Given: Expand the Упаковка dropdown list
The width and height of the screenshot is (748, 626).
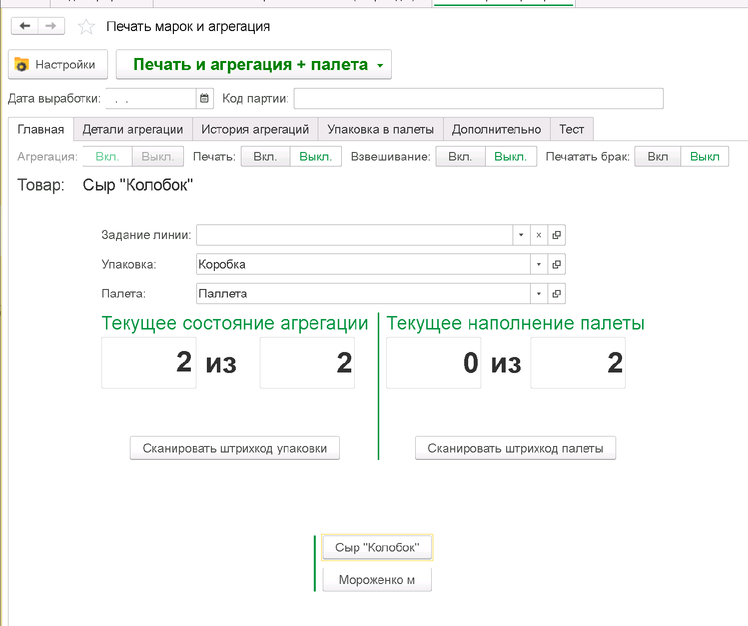Looking at the screenshot, I should (539, 264).
